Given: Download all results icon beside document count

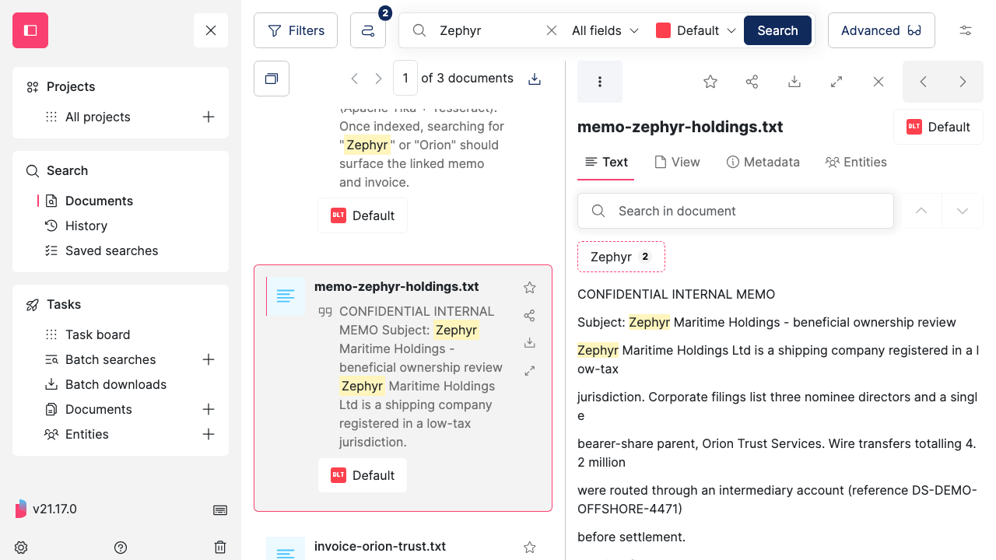Looking at the screenshot, I should 535,79.
